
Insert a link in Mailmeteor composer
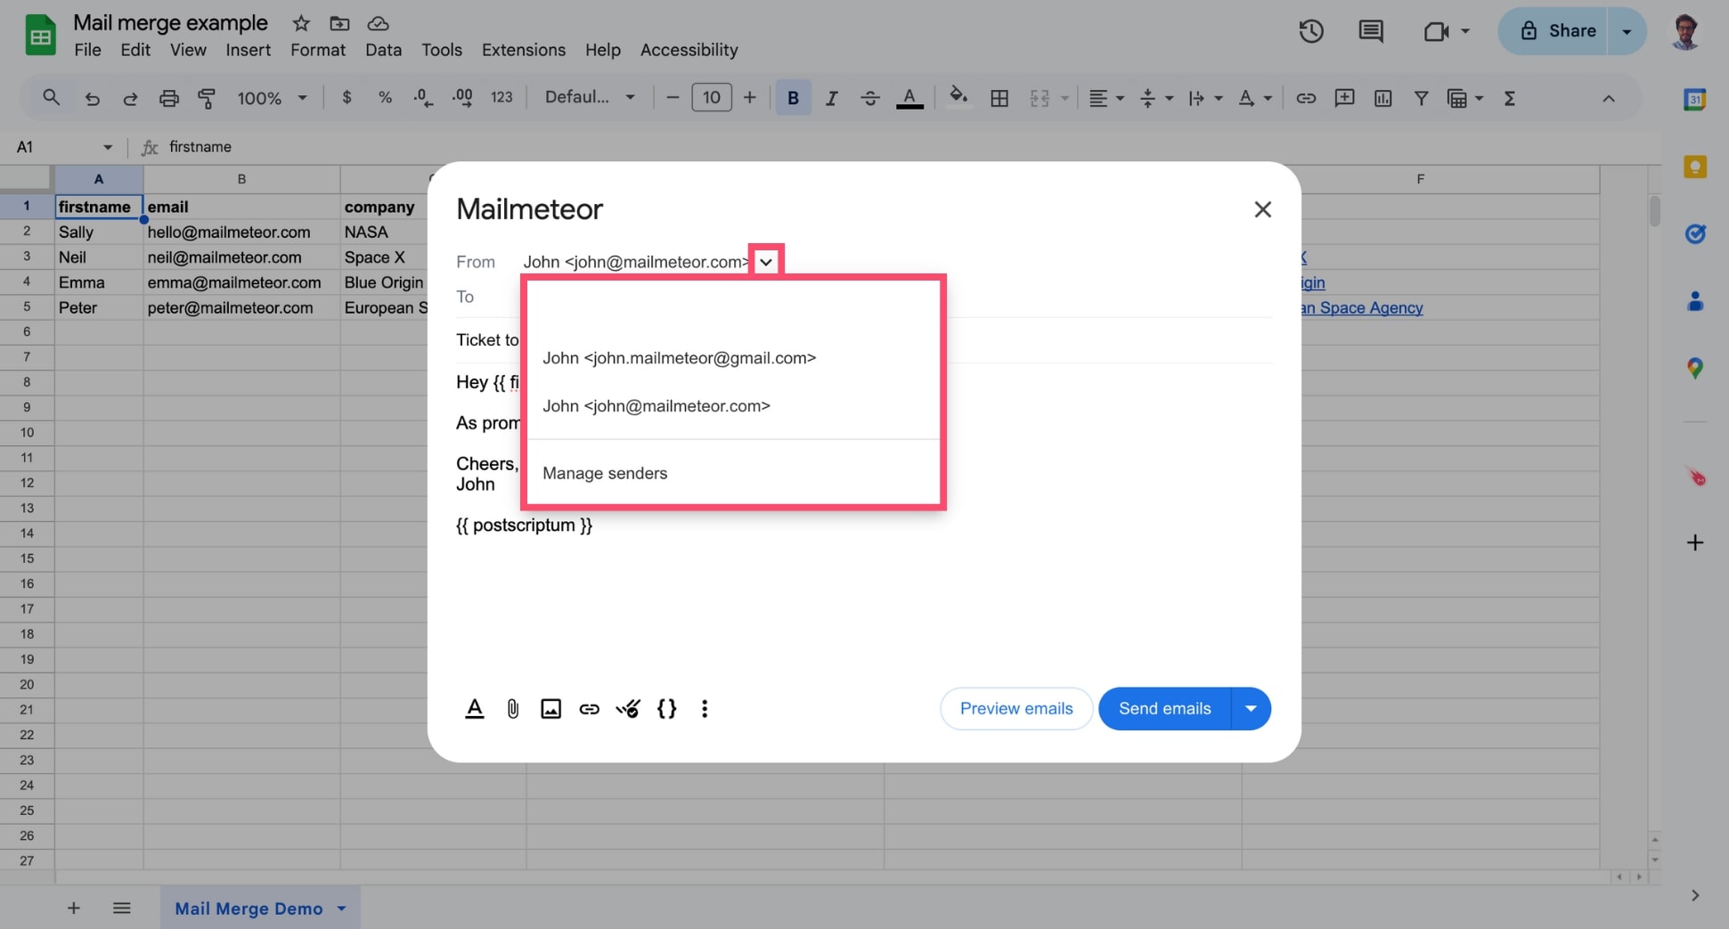tap(590, 709)
